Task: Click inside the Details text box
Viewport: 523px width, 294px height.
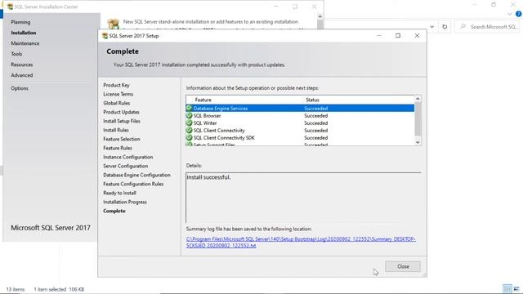Action: click(x=303, y=198)
